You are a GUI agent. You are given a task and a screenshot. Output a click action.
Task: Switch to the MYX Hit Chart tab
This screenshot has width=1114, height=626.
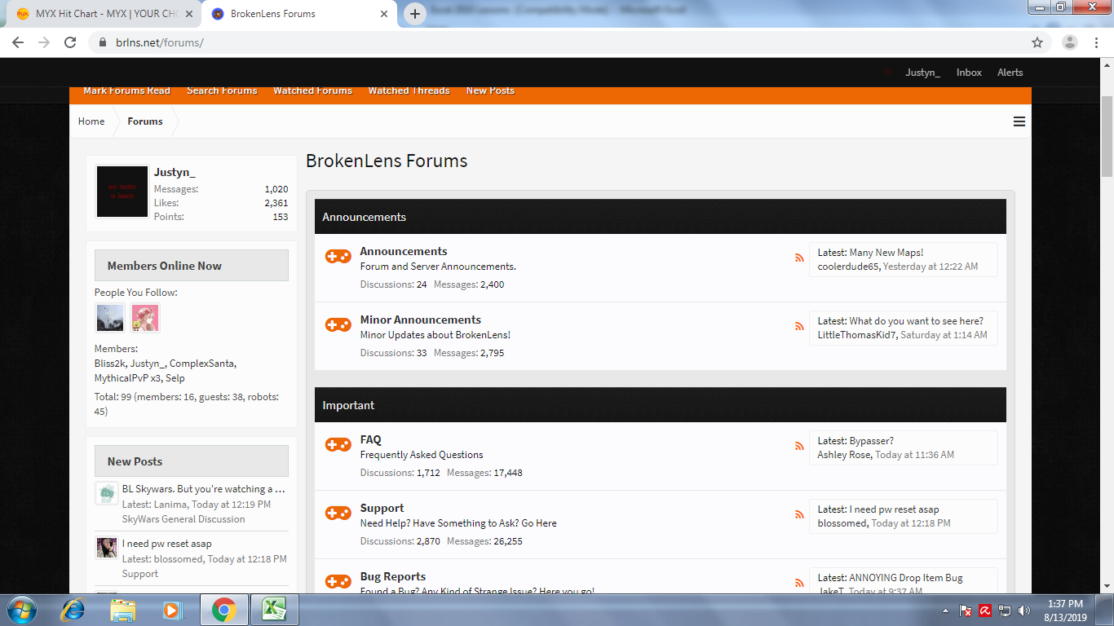103,14
